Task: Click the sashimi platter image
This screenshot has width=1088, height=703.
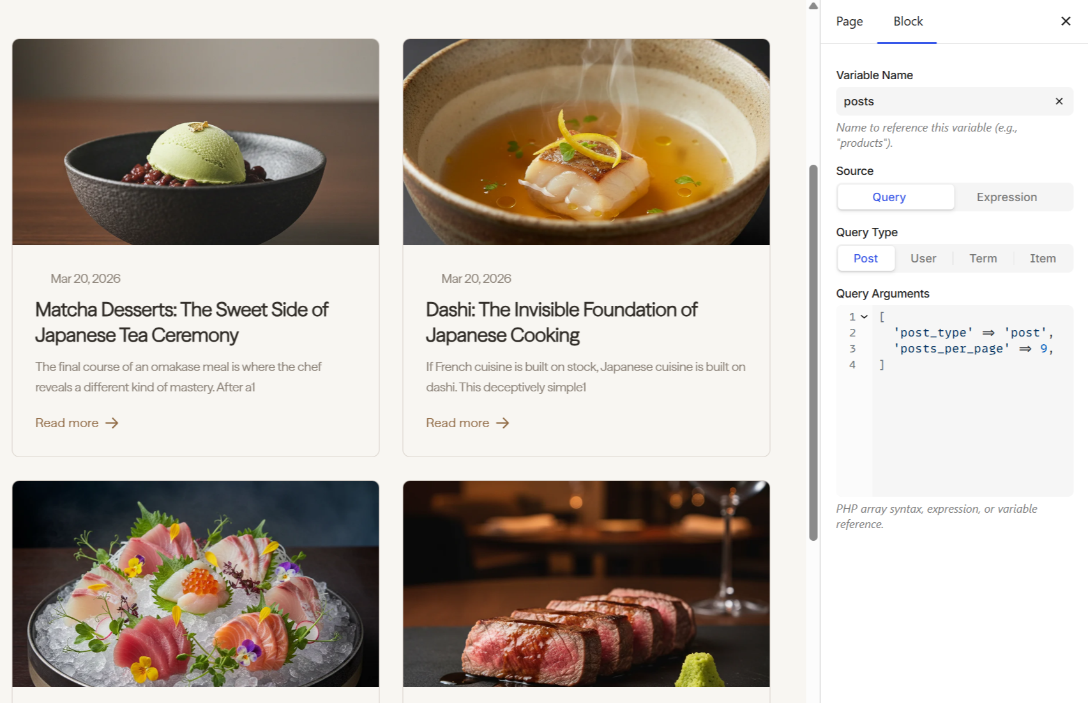Action: coord(195,584)
